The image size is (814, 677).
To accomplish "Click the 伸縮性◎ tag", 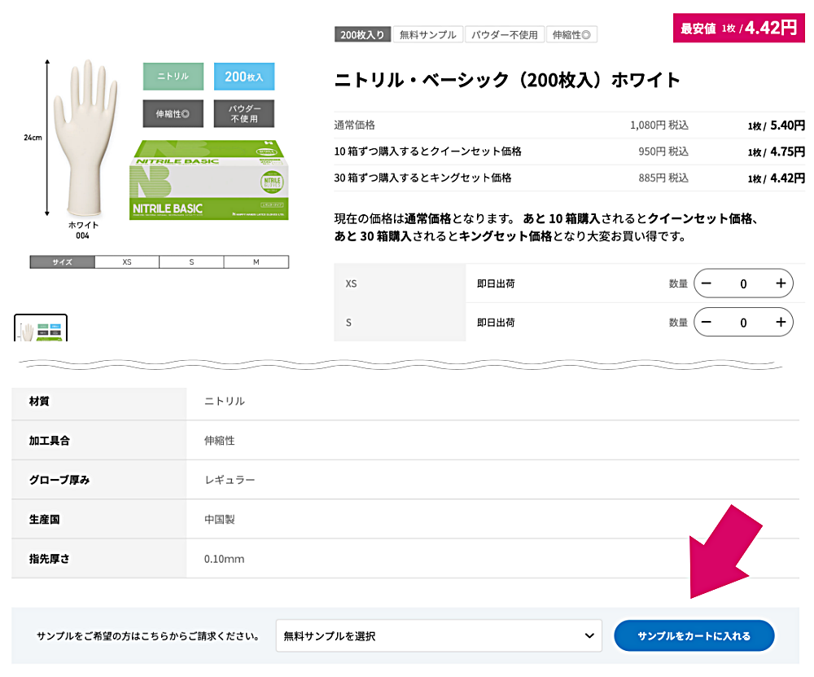I will (572, 34).
